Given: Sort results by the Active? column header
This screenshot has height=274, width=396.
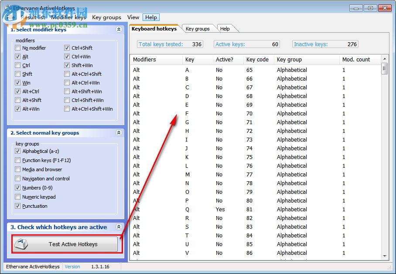Looking at the screenshot, I should pyautogui.click(x=225, y=59).
